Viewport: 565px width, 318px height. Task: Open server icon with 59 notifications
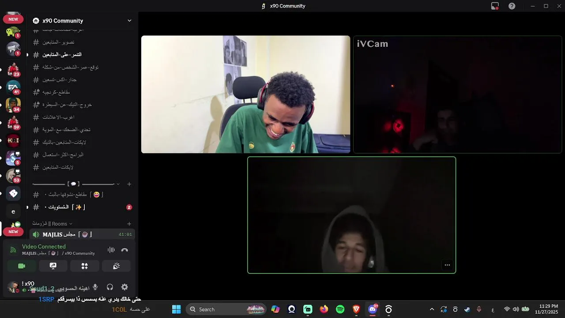pyautogui.click(x=13, y=123)
